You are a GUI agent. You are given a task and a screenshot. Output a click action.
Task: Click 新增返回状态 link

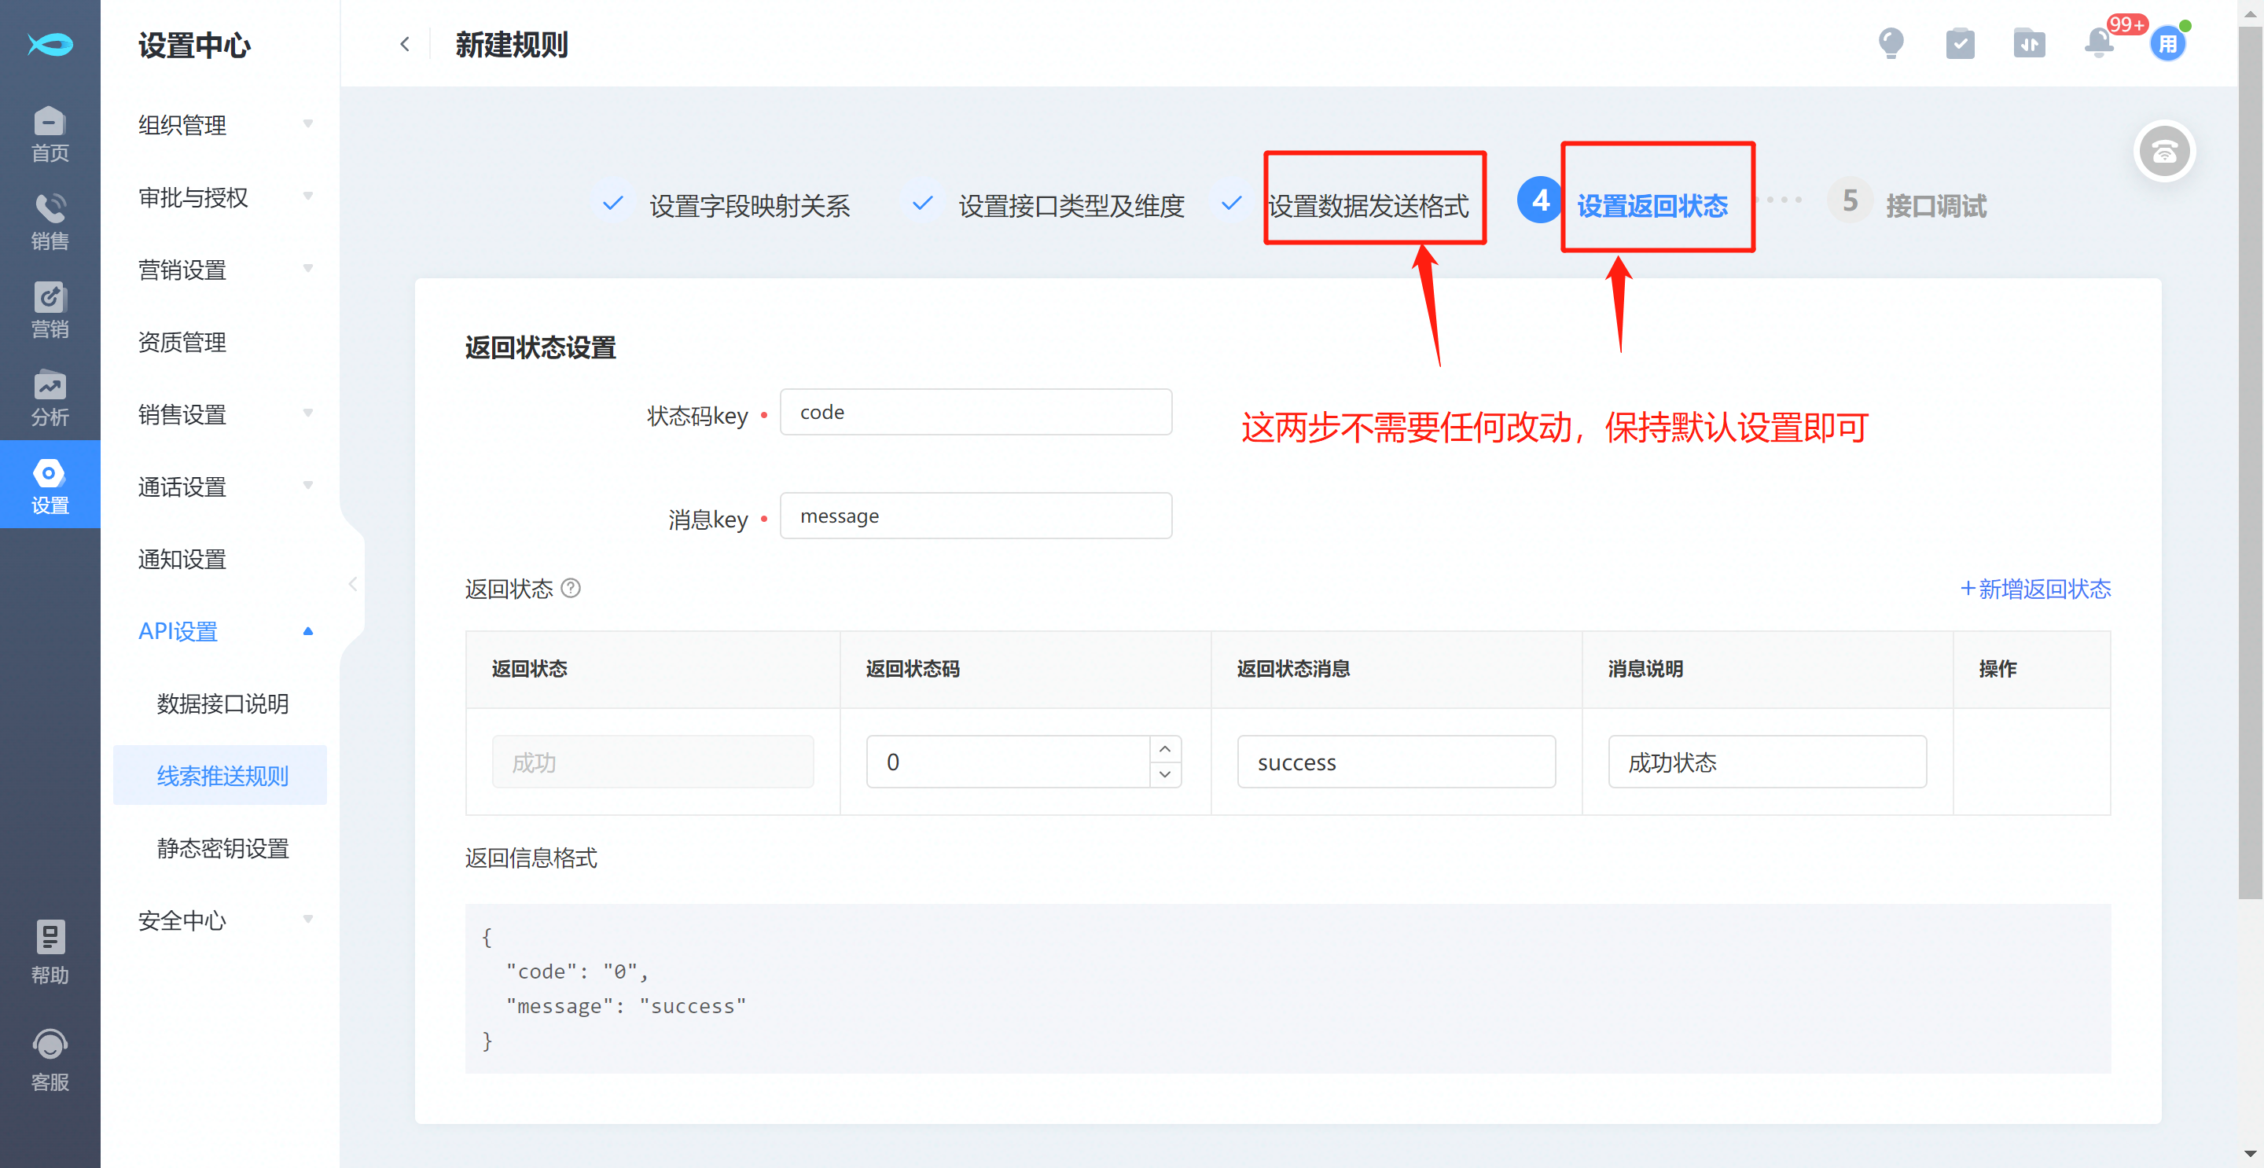2035,589
